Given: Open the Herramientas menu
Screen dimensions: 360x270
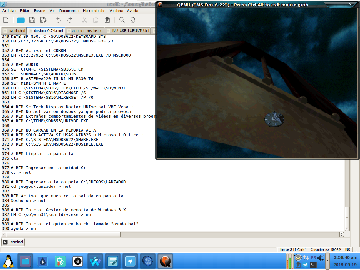Looking at the screenshot, I should (94, 11).
